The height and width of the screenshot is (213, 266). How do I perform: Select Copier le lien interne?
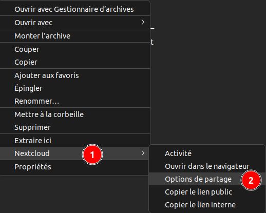click(x=207, y=205)
